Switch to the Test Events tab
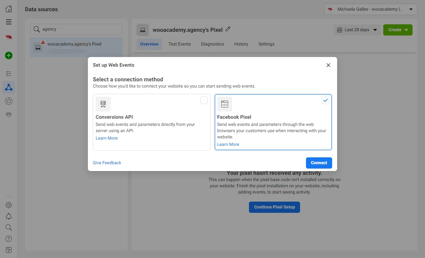This screenshot has height=258, width=425. click(179, 44)
